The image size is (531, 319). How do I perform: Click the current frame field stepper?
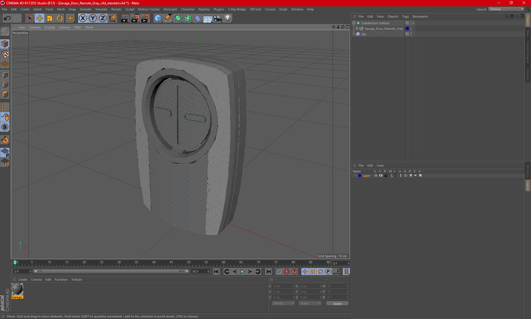coord(348,263)
